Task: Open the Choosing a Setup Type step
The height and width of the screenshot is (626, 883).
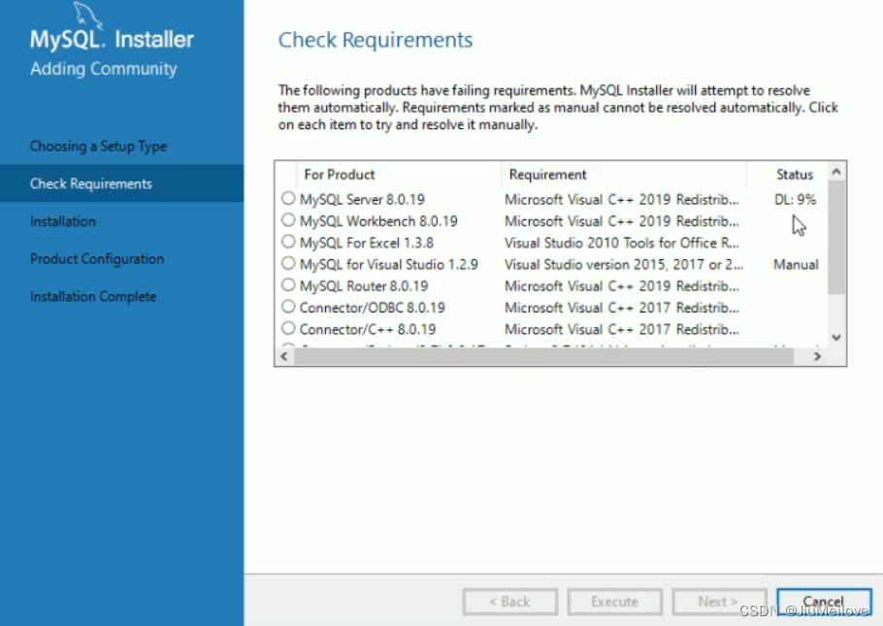Action: 99,147
